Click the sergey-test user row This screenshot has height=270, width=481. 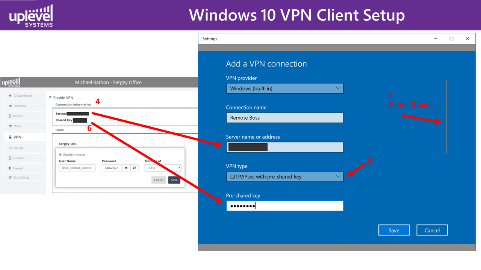click(120, 144)
